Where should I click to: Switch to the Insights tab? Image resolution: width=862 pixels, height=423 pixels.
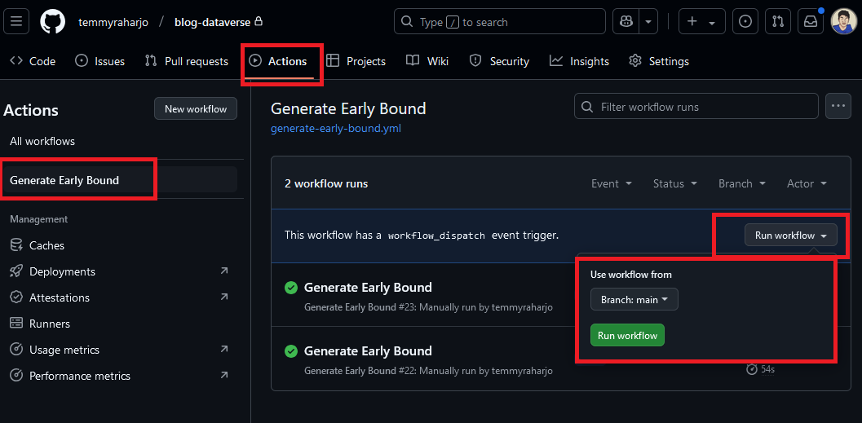(x=580, y=61)
